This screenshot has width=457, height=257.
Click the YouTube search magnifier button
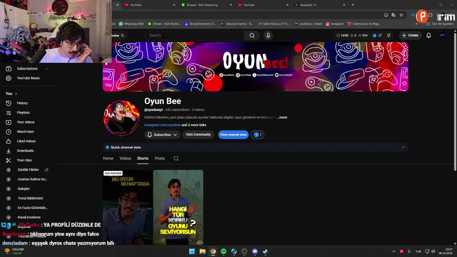(252, 35)
